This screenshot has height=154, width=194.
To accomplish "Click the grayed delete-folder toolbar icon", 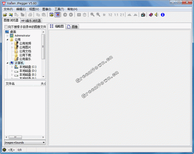I will coord(23,15).
